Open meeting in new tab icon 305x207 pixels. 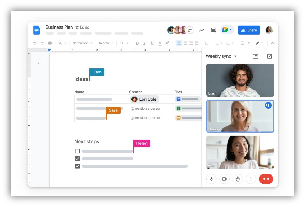[270, 56]
